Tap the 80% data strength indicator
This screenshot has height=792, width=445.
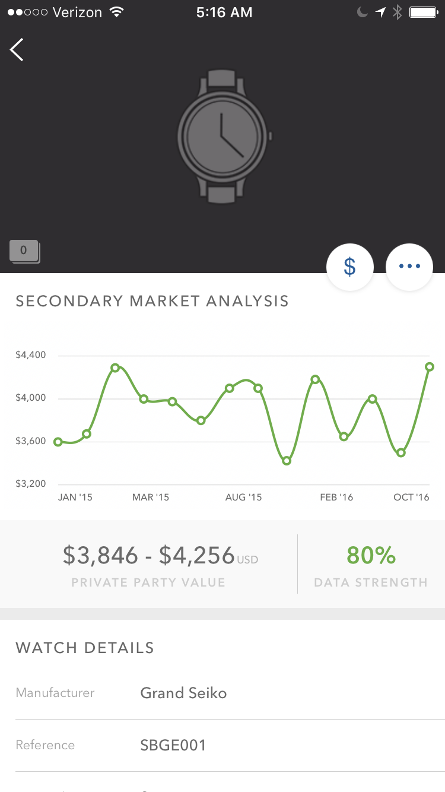pyautogui.click(x=371, y=556)
